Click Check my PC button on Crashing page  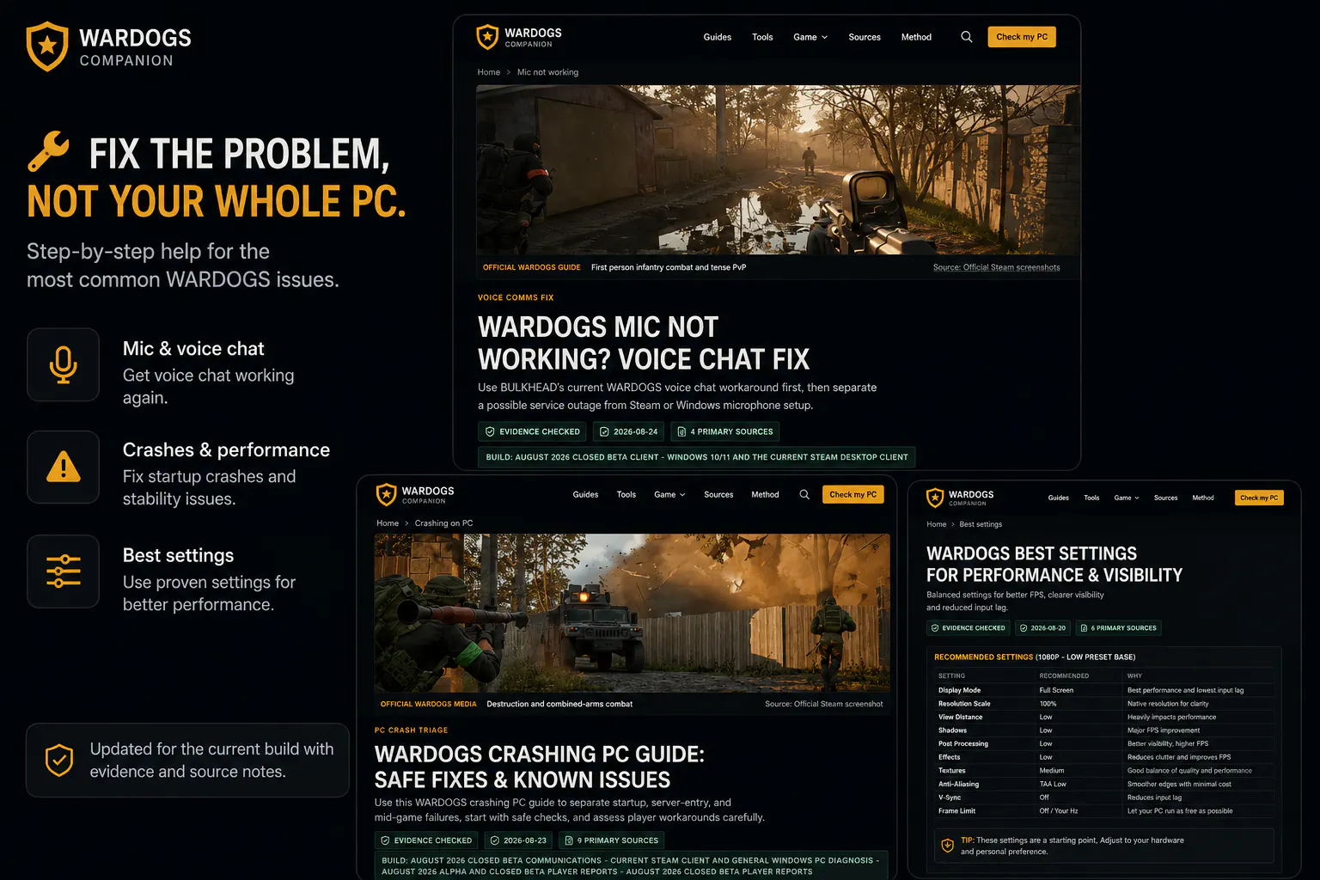click(853, 494)
